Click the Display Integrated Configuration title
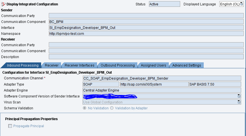This screenshot has height=136, width=246. pos(32,4)
